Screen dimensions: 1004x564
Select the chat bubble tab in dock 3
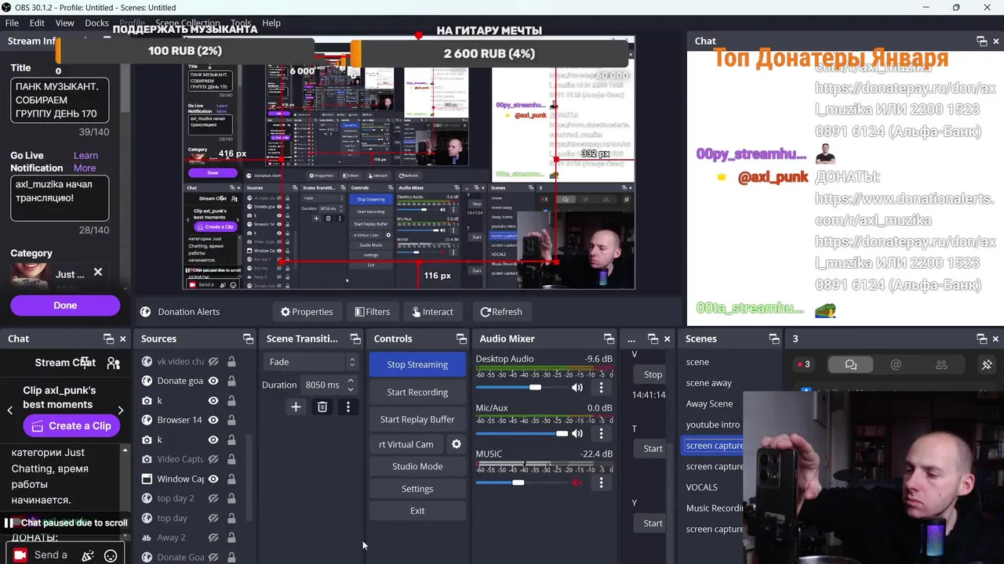851,364
